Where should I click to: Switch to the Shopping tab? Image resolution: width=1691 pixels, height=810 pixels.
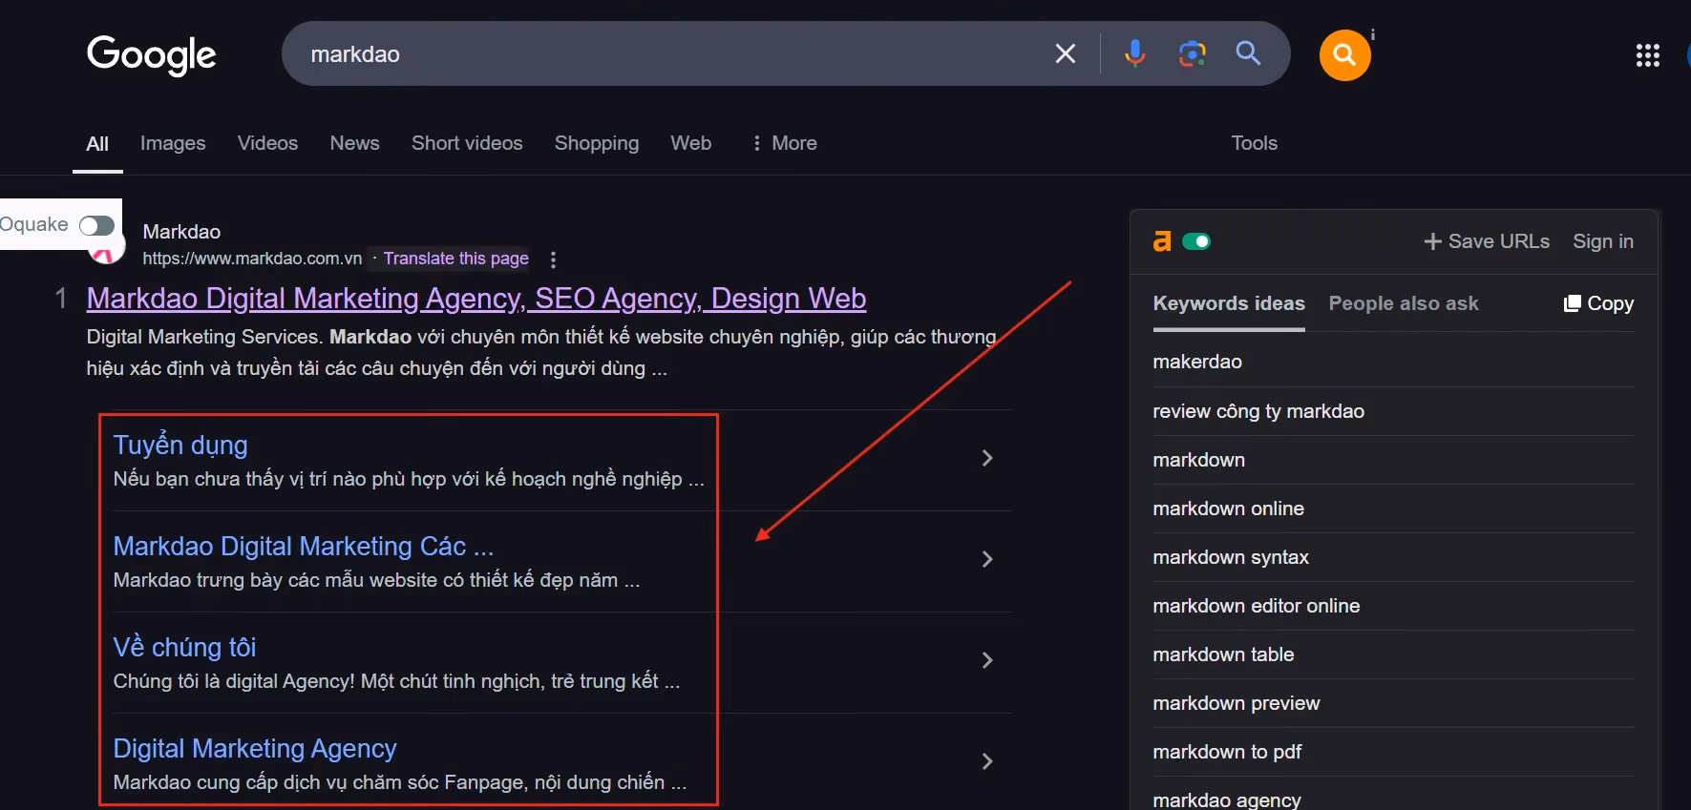coord(597,143)
